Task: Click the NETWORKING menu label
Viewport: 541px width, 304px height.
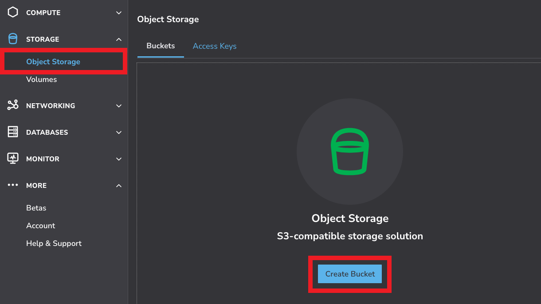Action: tap(51, 106)
